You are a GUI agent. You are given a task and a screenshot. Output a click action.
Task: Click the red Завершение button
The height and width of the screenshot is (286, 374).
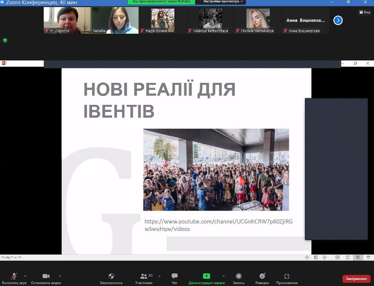[x=356, y=279]
